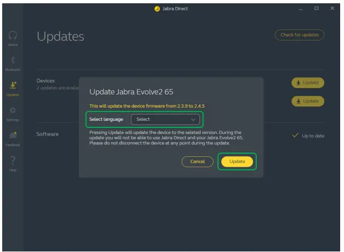Cancel the firmware update dialog
344x252 pixels.
click(197, 162)
